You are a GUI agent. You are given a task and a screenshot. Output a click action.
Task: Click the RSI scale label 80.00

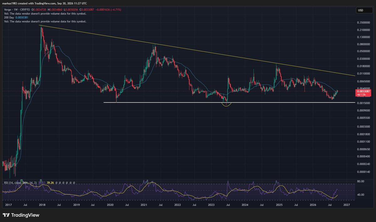pos(361,181)
